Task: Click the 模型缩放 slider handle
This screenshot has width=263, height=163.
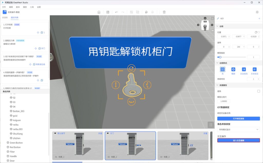Action: [220, 57]
